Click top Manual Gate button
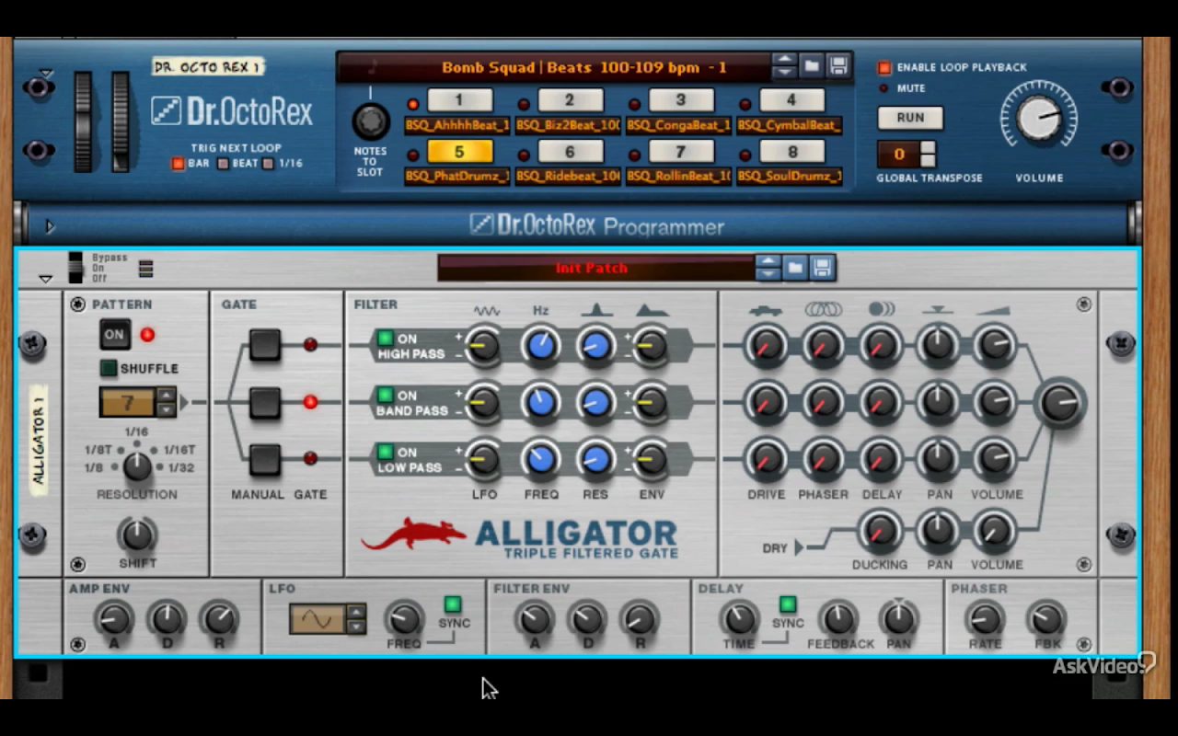 click(265, 345)
